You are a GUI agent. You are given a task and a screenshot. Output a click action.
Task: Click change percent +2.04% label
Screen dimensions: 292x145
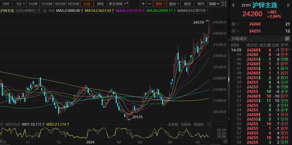pos(274,16)
